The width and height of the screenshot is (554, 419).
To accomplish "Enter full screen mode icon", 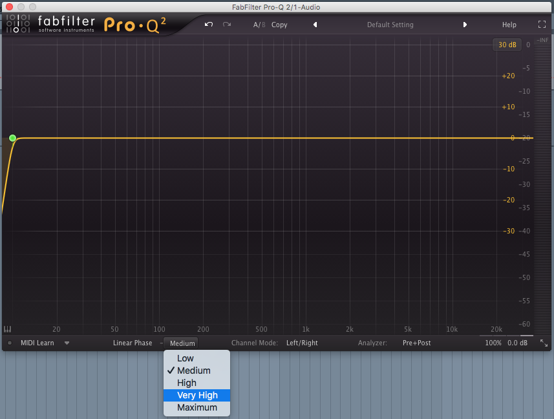I will tap(542, 25).
